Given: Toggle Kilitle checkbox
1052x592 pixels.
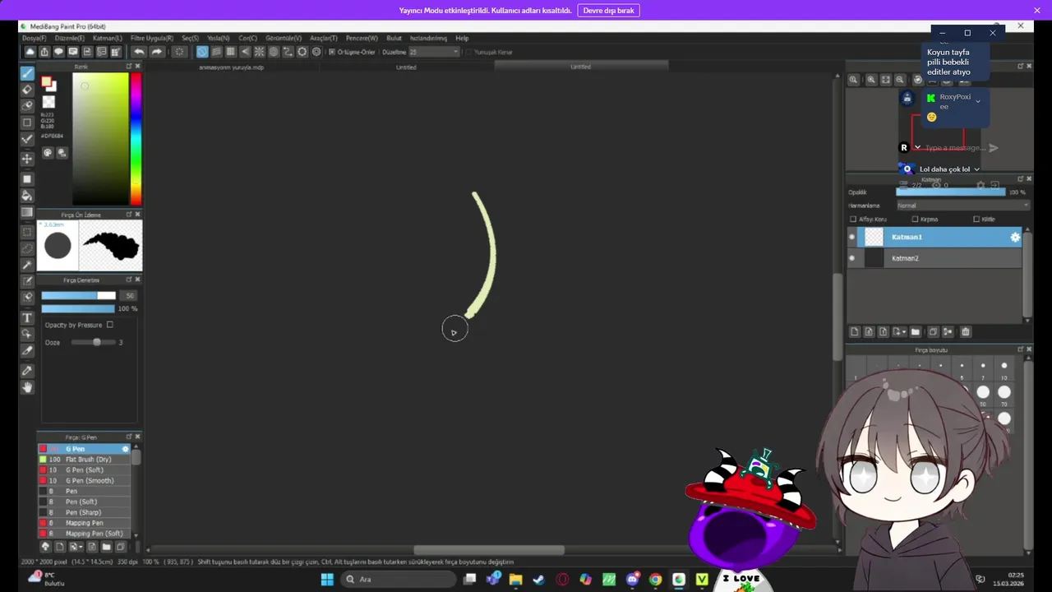Looking at the screenshot, I should tap(976, 220).
